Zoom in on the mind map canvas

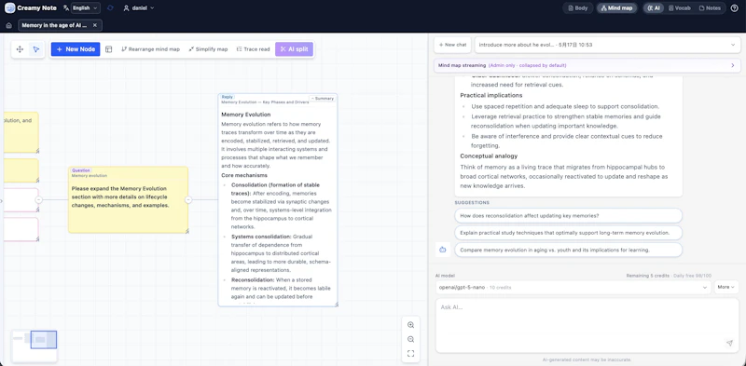click(410, 325)
